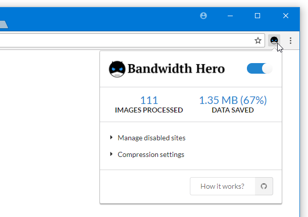Expand Manage disabled sites section
This screenshot has width=308, height=217.
[148, 138]
